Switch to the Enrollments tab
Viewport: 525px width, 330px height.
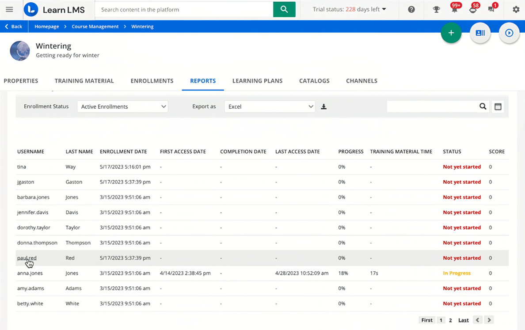152,81
